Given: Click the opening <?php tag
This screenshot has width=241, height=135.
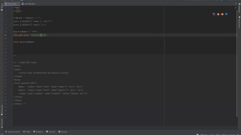Looking at the screenshot, I should (x=17, y=7).
